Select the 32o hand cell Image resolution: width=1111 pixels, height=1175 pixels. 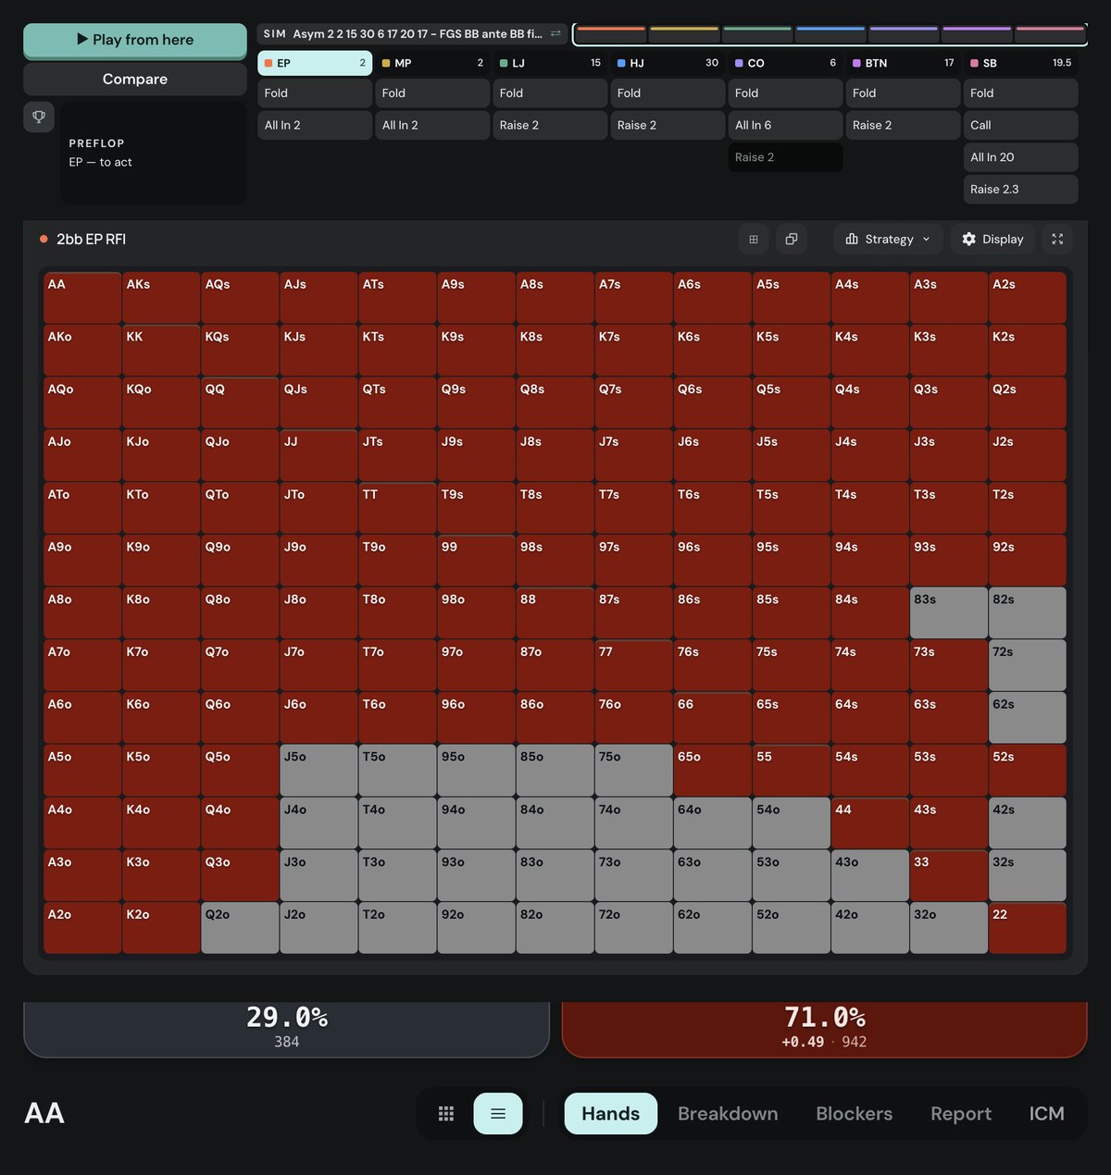(x=949, y=928)
